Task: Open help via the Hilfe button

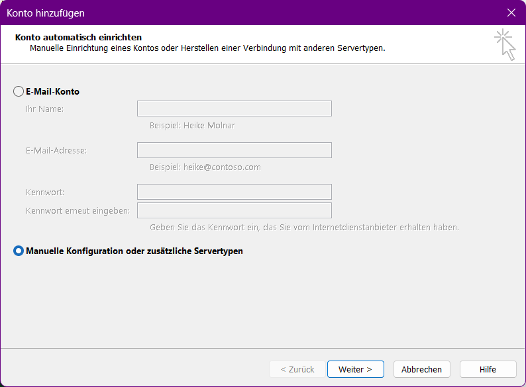Action: tap(488, 369)
